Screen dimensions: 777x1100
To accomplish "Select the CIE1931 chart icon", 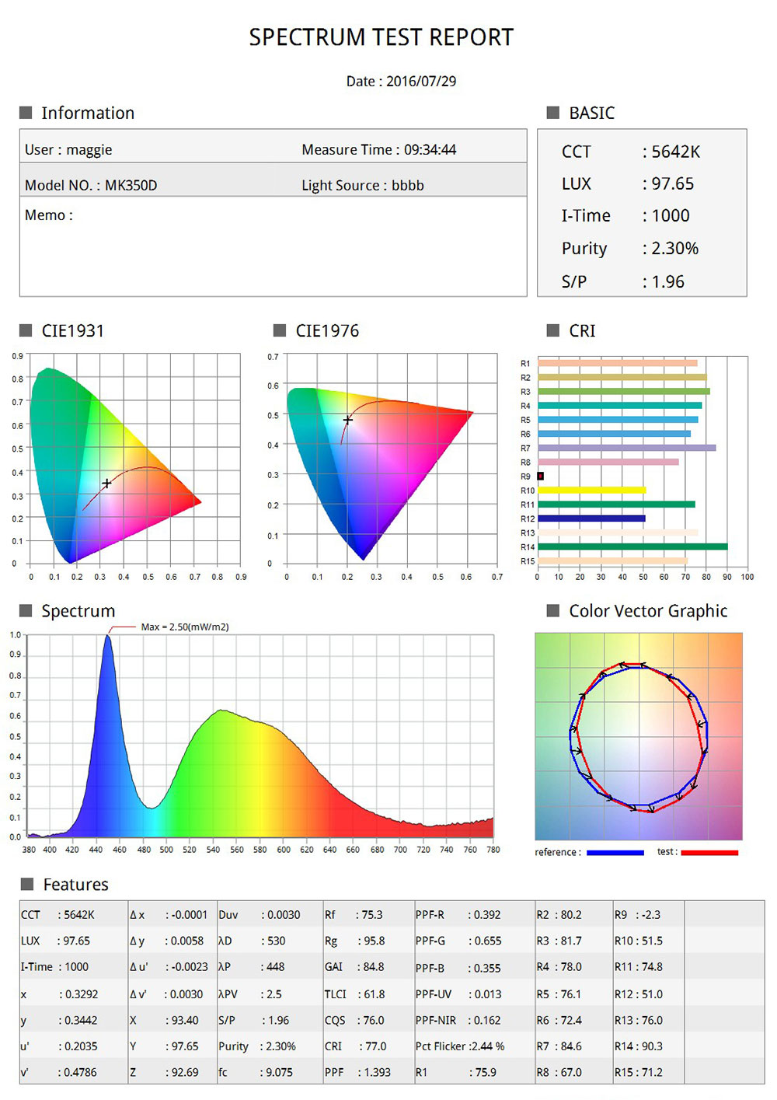I will point(26,331).
